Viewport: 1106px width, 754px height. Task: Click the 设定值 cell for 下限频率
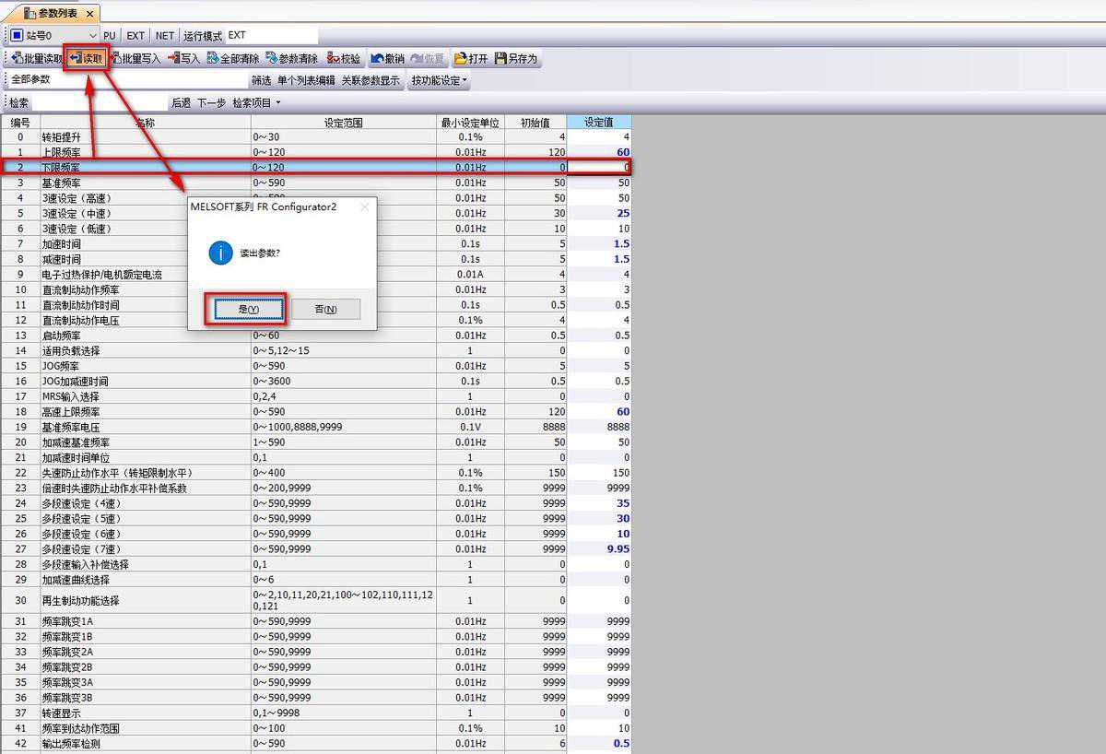click(599, 168)
